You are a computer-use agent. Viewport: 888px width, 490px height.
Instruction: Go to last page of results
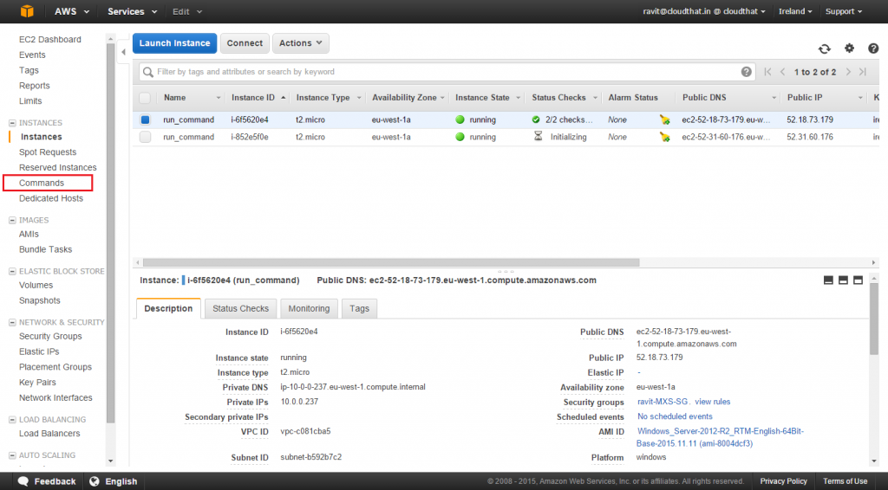coord(863,72)
